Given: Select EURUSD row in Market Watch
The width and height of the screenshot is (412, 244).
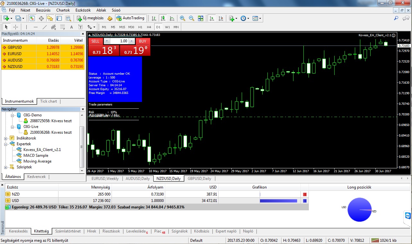Looking at the screenshot, I should [x=14, y=54].
